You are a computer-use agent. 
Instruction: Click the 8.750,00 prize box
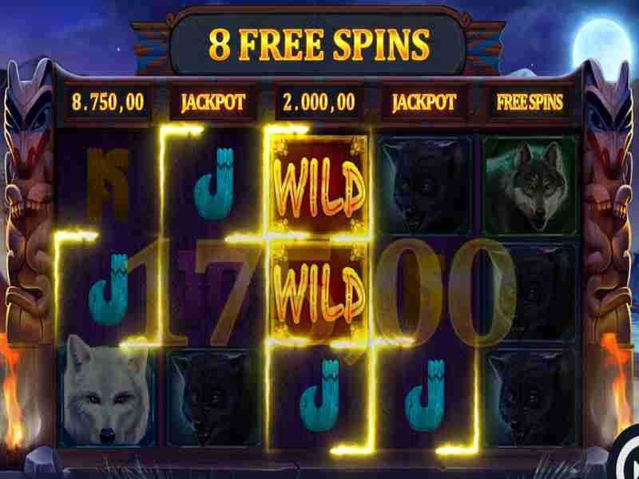coord(108,102)
